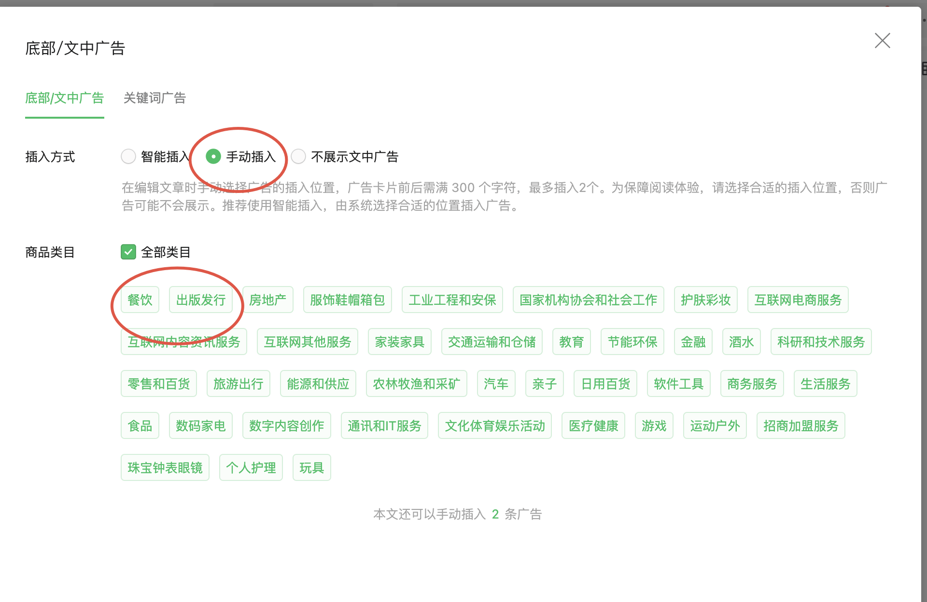Click the 科研和技术服务 category
The width and height of the screenshot is (927, 602).
coord(821,342)
